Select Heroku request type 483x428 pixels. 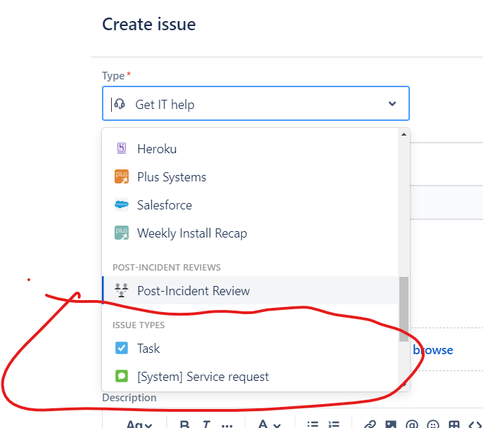(x=250, y=149)
